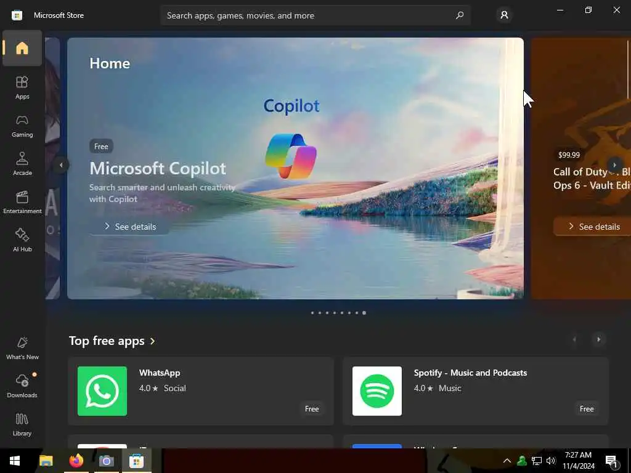Show hidden system tray icons
Image resolution: width=631 pixels, height=473 pixels.
[507, 461]
